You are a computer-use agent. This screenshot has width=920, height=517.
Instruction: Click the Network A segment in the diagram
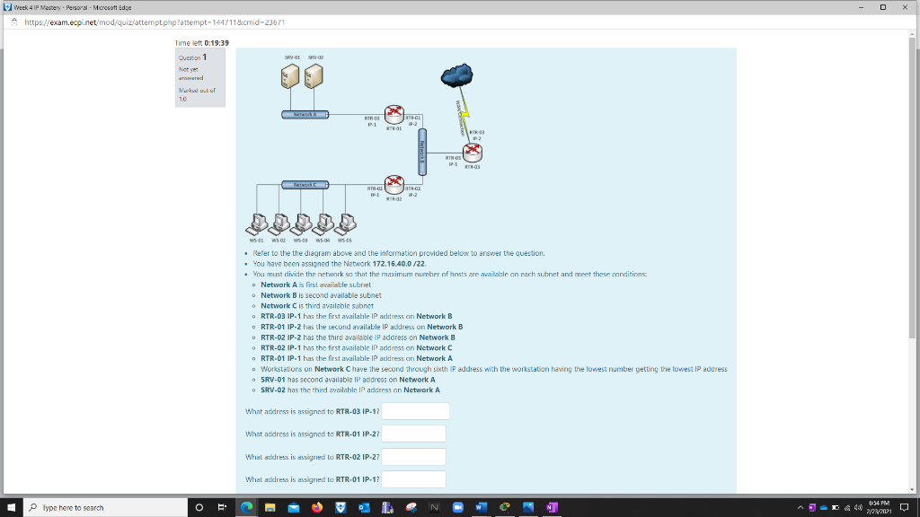pos(305,114)
